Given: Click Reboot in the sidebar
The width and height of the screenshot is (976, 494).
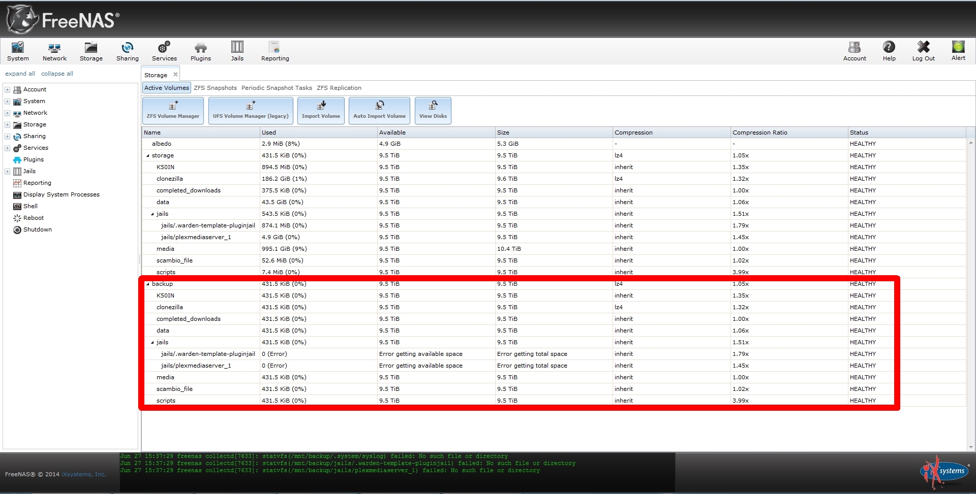Looking at the screenshot, I should pos(34,218).
